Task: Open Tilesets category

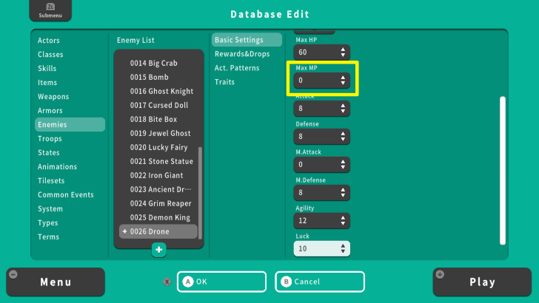Action: click(x=51, y=181)
